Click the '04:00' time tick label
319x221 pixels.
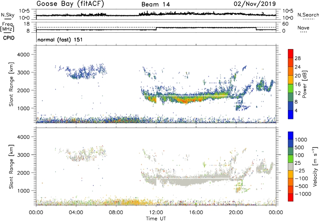[x=76, y=213]
